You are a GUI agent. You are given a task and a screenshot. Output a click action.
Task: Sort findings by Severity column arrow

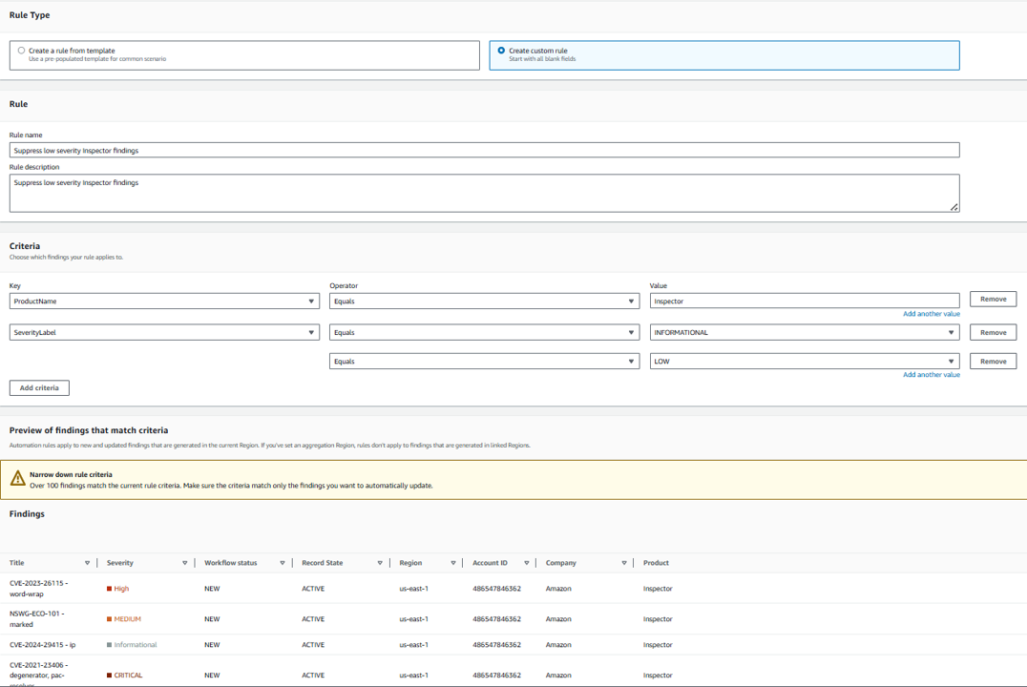[x=185, y=563]
